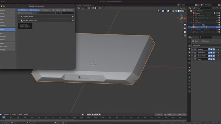
Task: Click the Refresh add-ons button
Action: click(x=68, y=10)
